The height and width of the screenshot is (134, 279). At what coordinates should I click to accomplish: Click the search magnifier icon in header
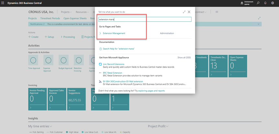click(258, 3)
